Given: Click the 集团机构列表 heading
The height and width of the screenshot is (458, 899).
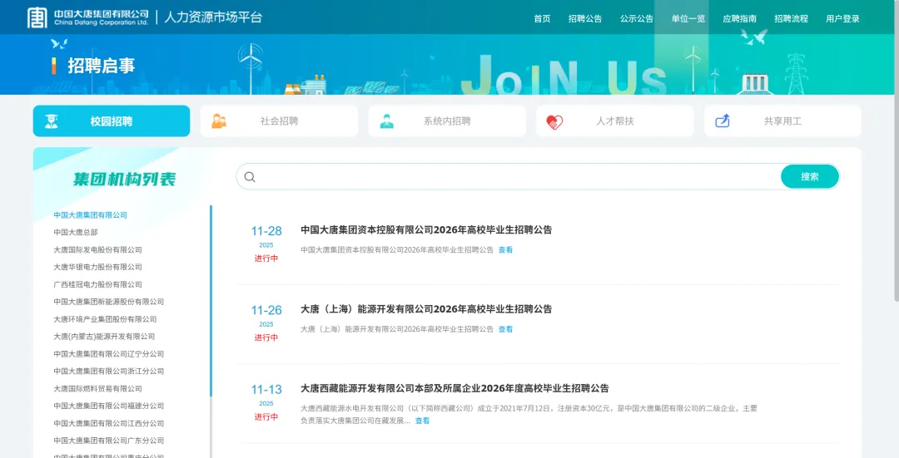Looking at the screenshot, I should point(124,180).
